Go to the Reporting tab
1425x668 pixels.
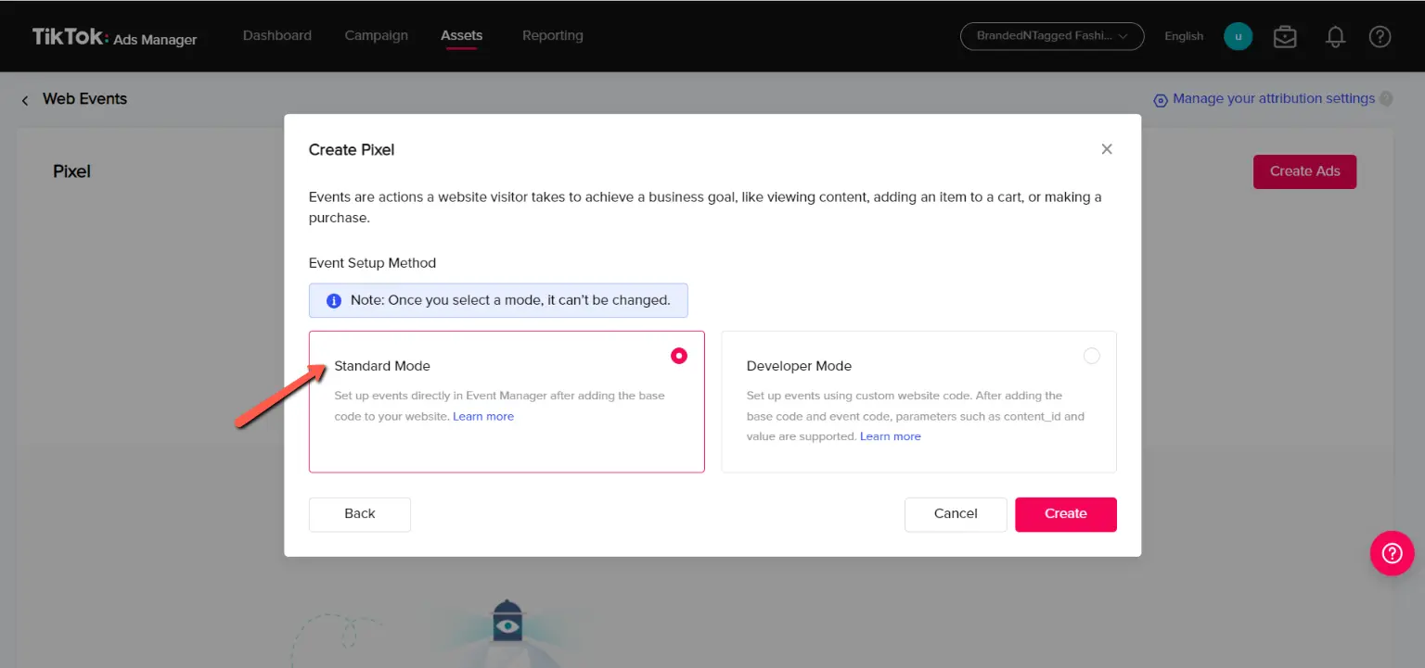tap(552, 35)
